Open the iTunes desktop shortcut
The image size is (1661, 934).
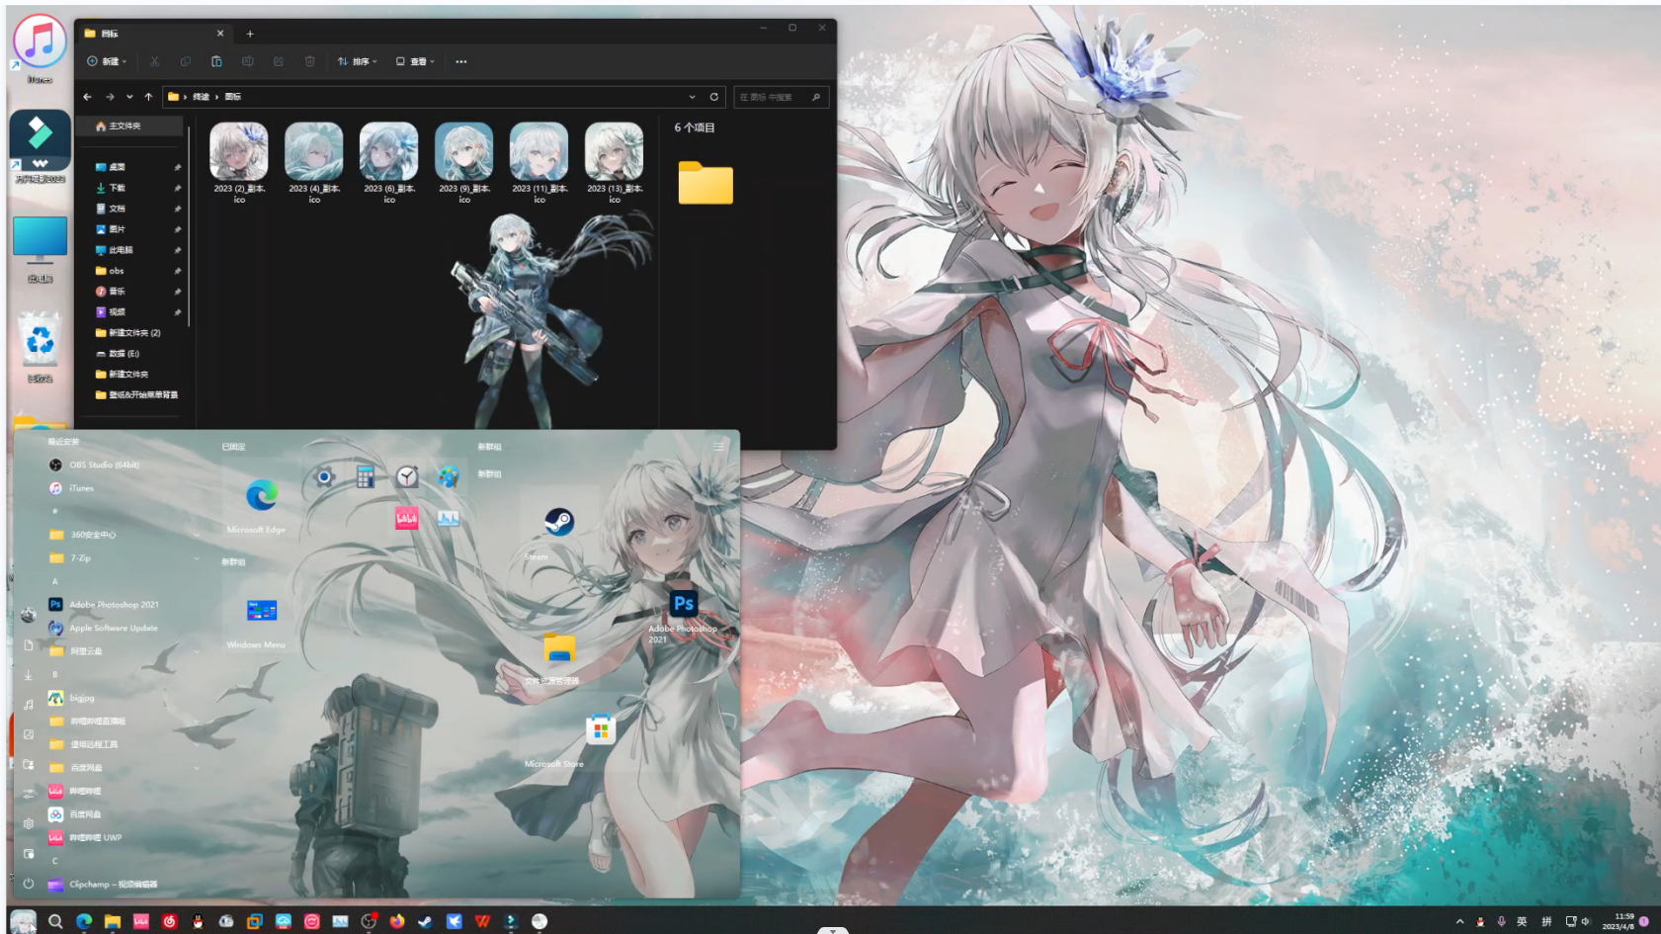pyautogui.click(x=40, y=44)
